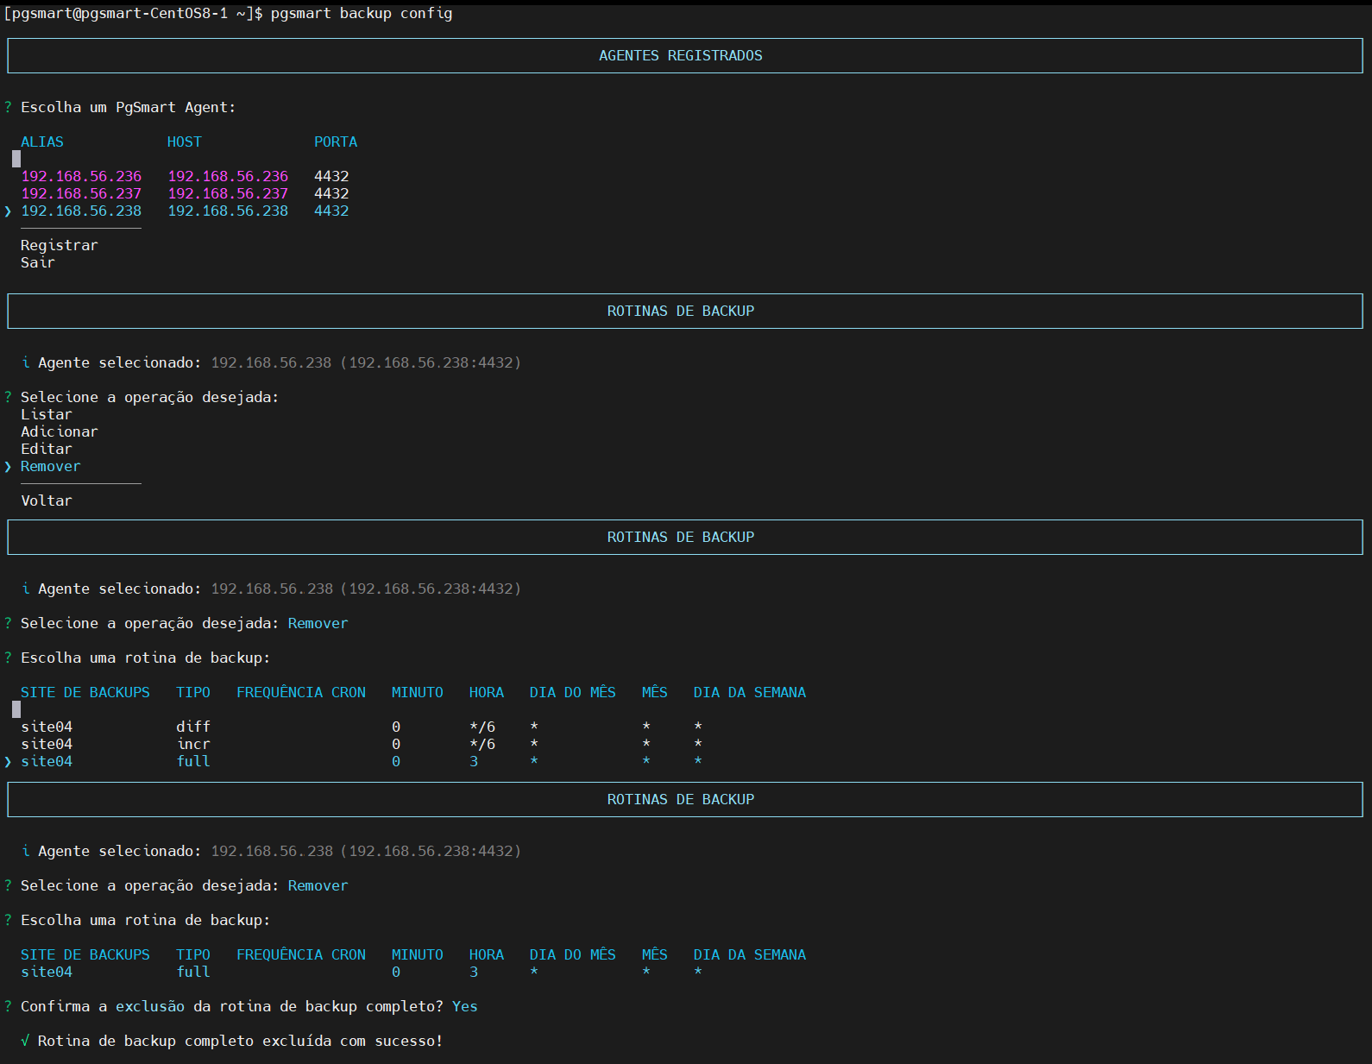Click the Registrar option

point(60,245)
